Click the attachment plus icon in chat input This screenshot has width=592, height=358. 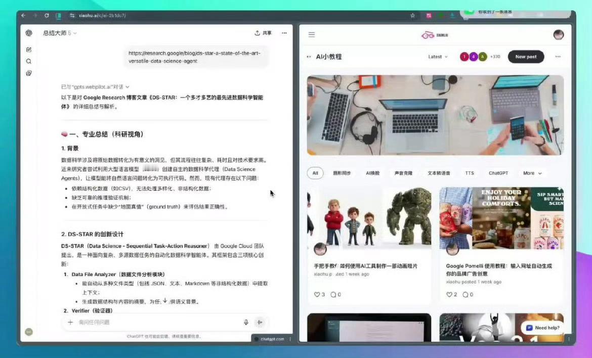[70, 322]
